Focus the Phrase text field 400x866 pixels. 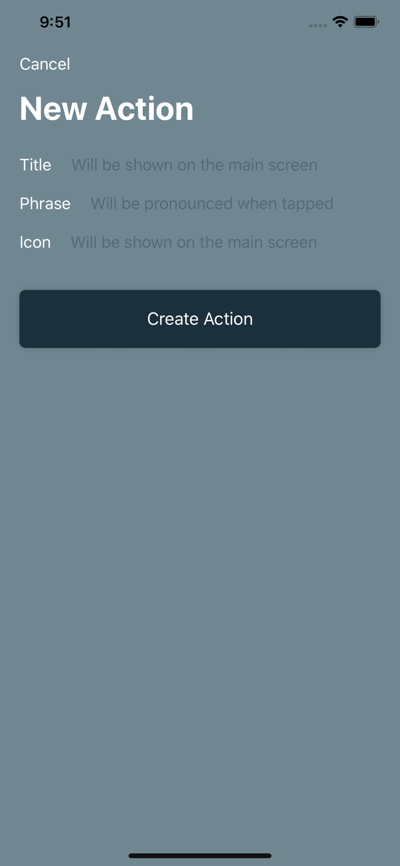pos(235,204)
